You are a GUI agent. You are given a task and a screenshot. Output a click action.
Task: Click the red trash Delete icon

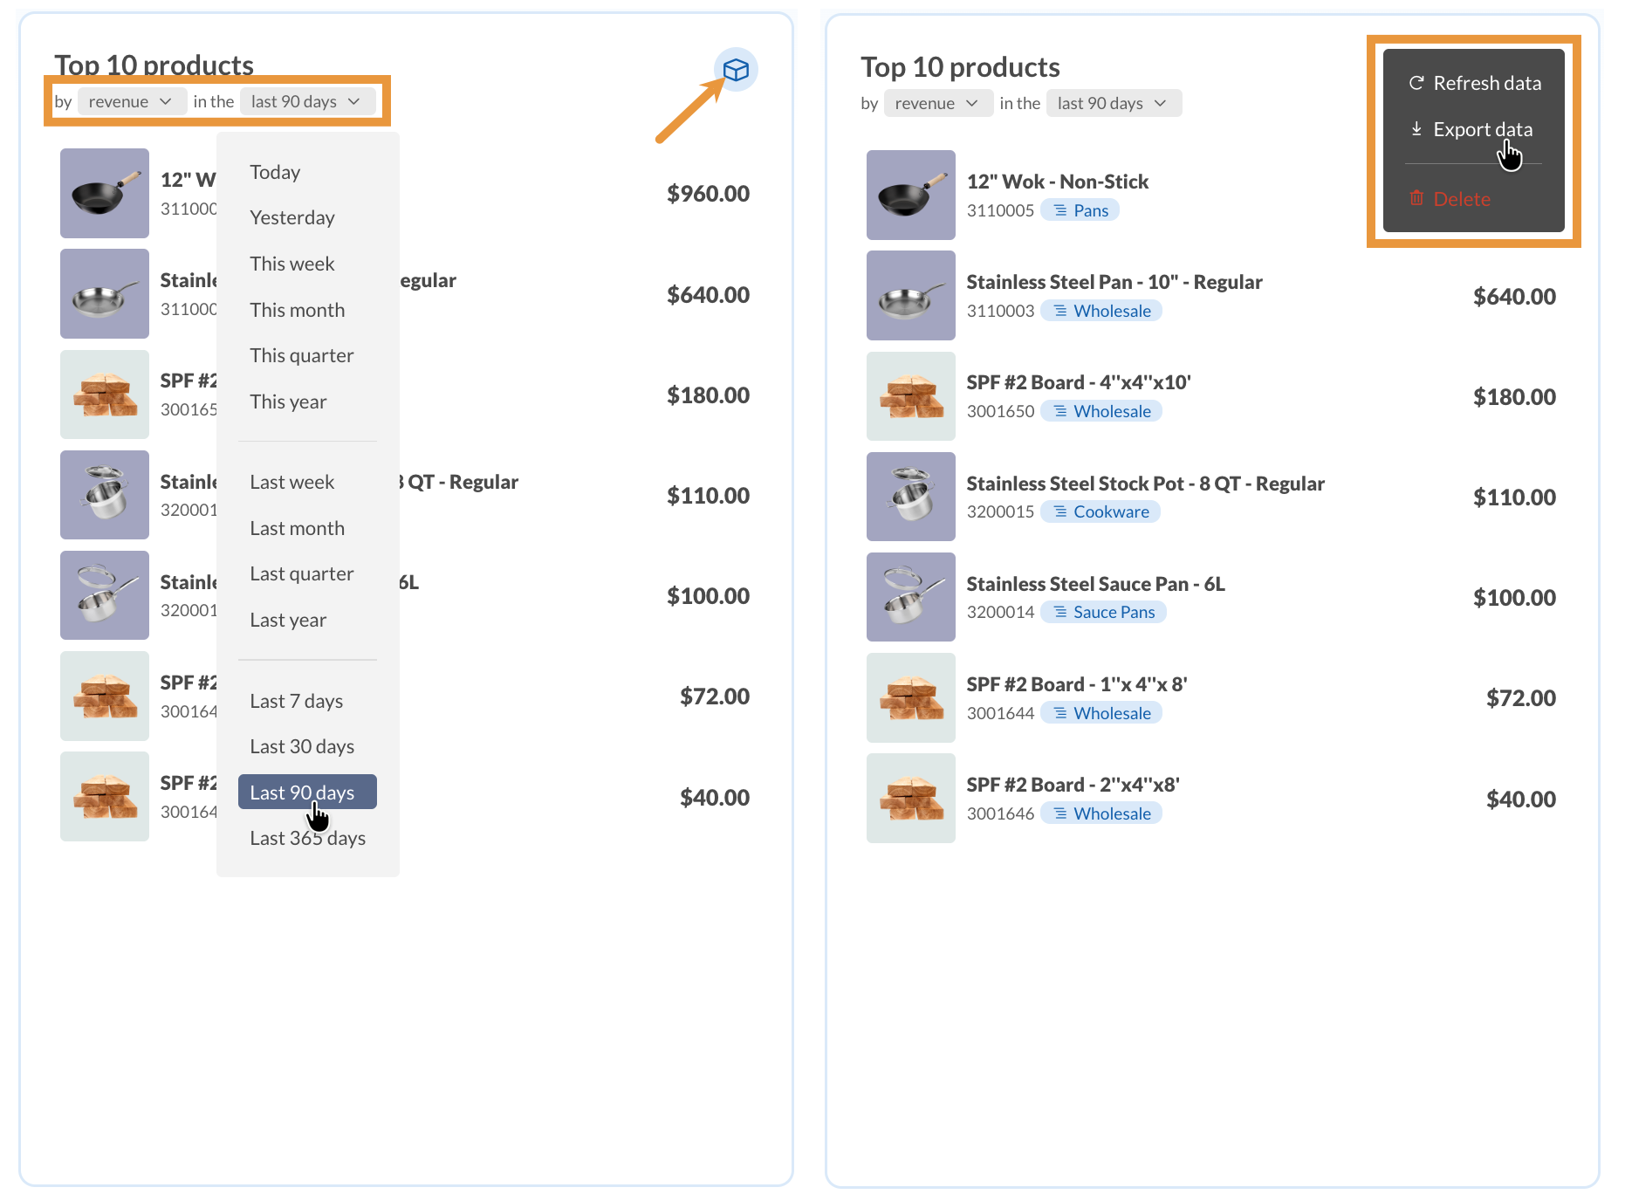coord(1416,199)
